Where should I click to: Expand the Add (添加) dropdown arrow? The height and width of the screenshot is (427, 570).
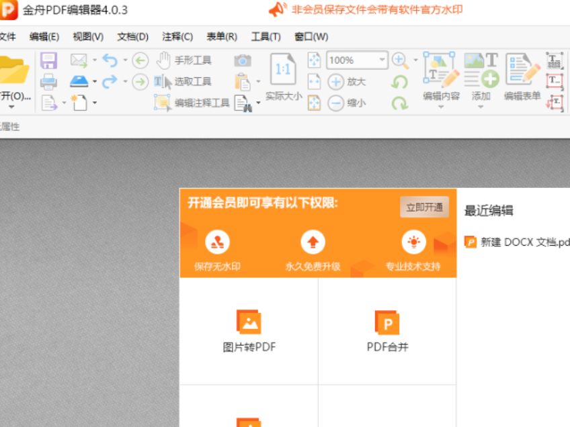click(x=481, y=107)
